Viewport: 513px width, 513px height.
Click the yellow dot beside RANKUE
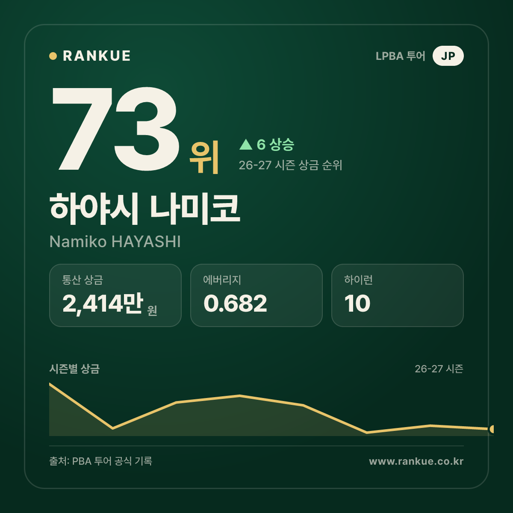tap(53, 56)
